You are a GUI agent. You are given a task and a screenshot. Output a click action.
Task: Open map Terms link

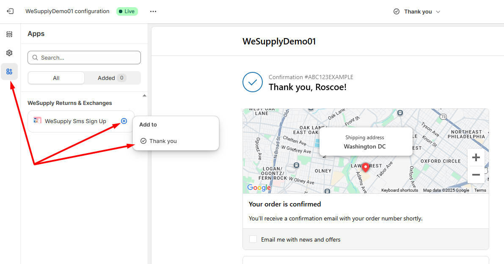coord(480,190)
